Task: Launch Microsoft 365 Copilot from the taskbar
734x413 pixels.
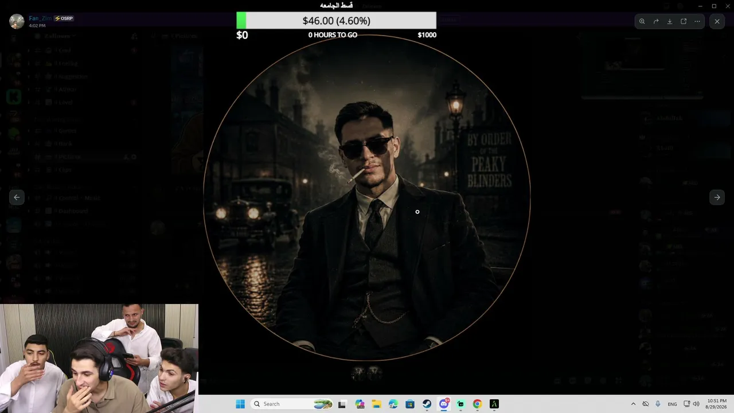Action: [x=360, y=404]
